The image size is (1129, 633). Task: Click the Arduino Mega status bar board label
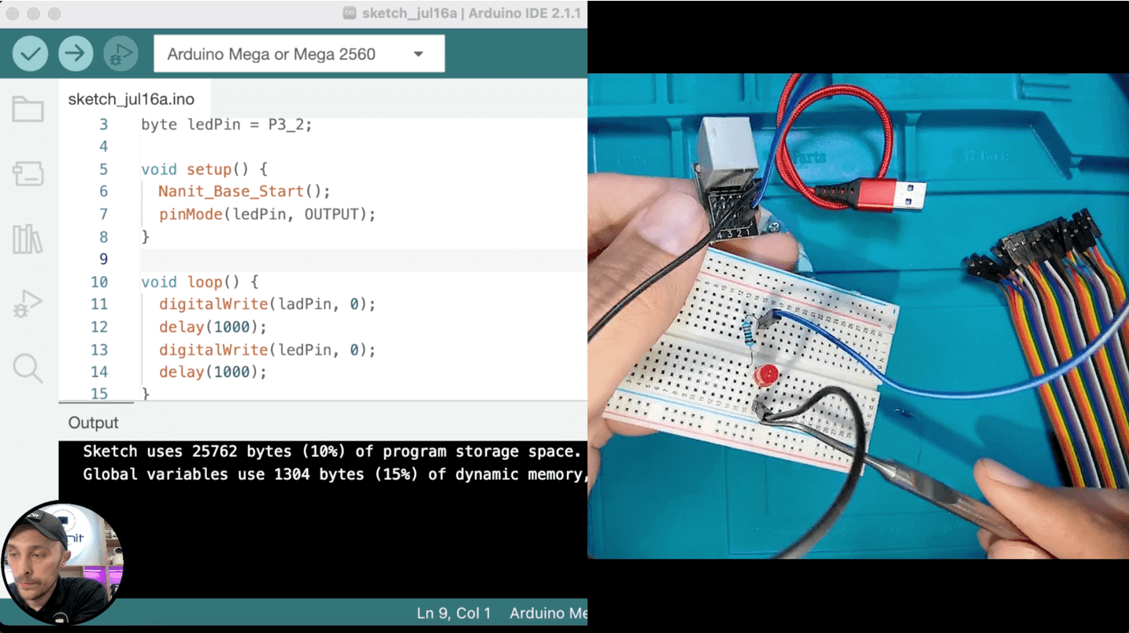(x=548, y=613)
